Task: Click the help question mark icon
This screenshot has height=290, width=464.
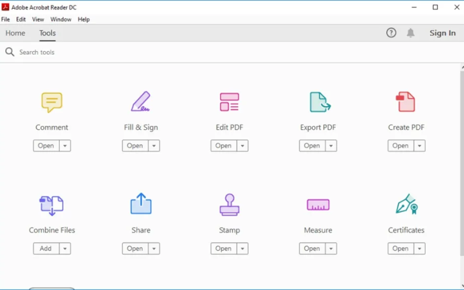Action: click(x=391, y=33)
